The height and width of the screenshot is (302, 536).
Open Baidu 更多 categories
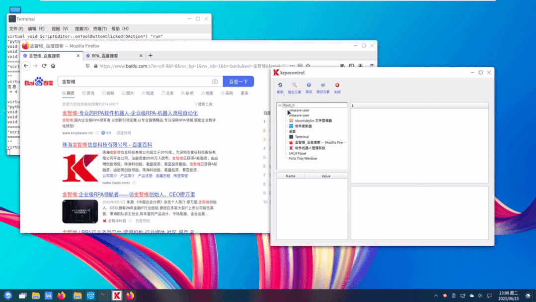pos(244,93)
